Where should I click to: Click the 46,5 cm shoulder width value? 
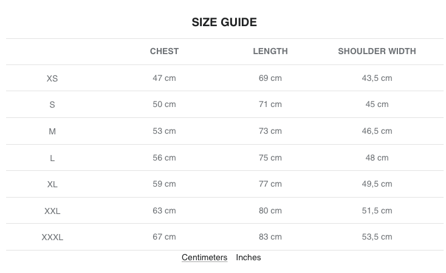coord(377,131)
